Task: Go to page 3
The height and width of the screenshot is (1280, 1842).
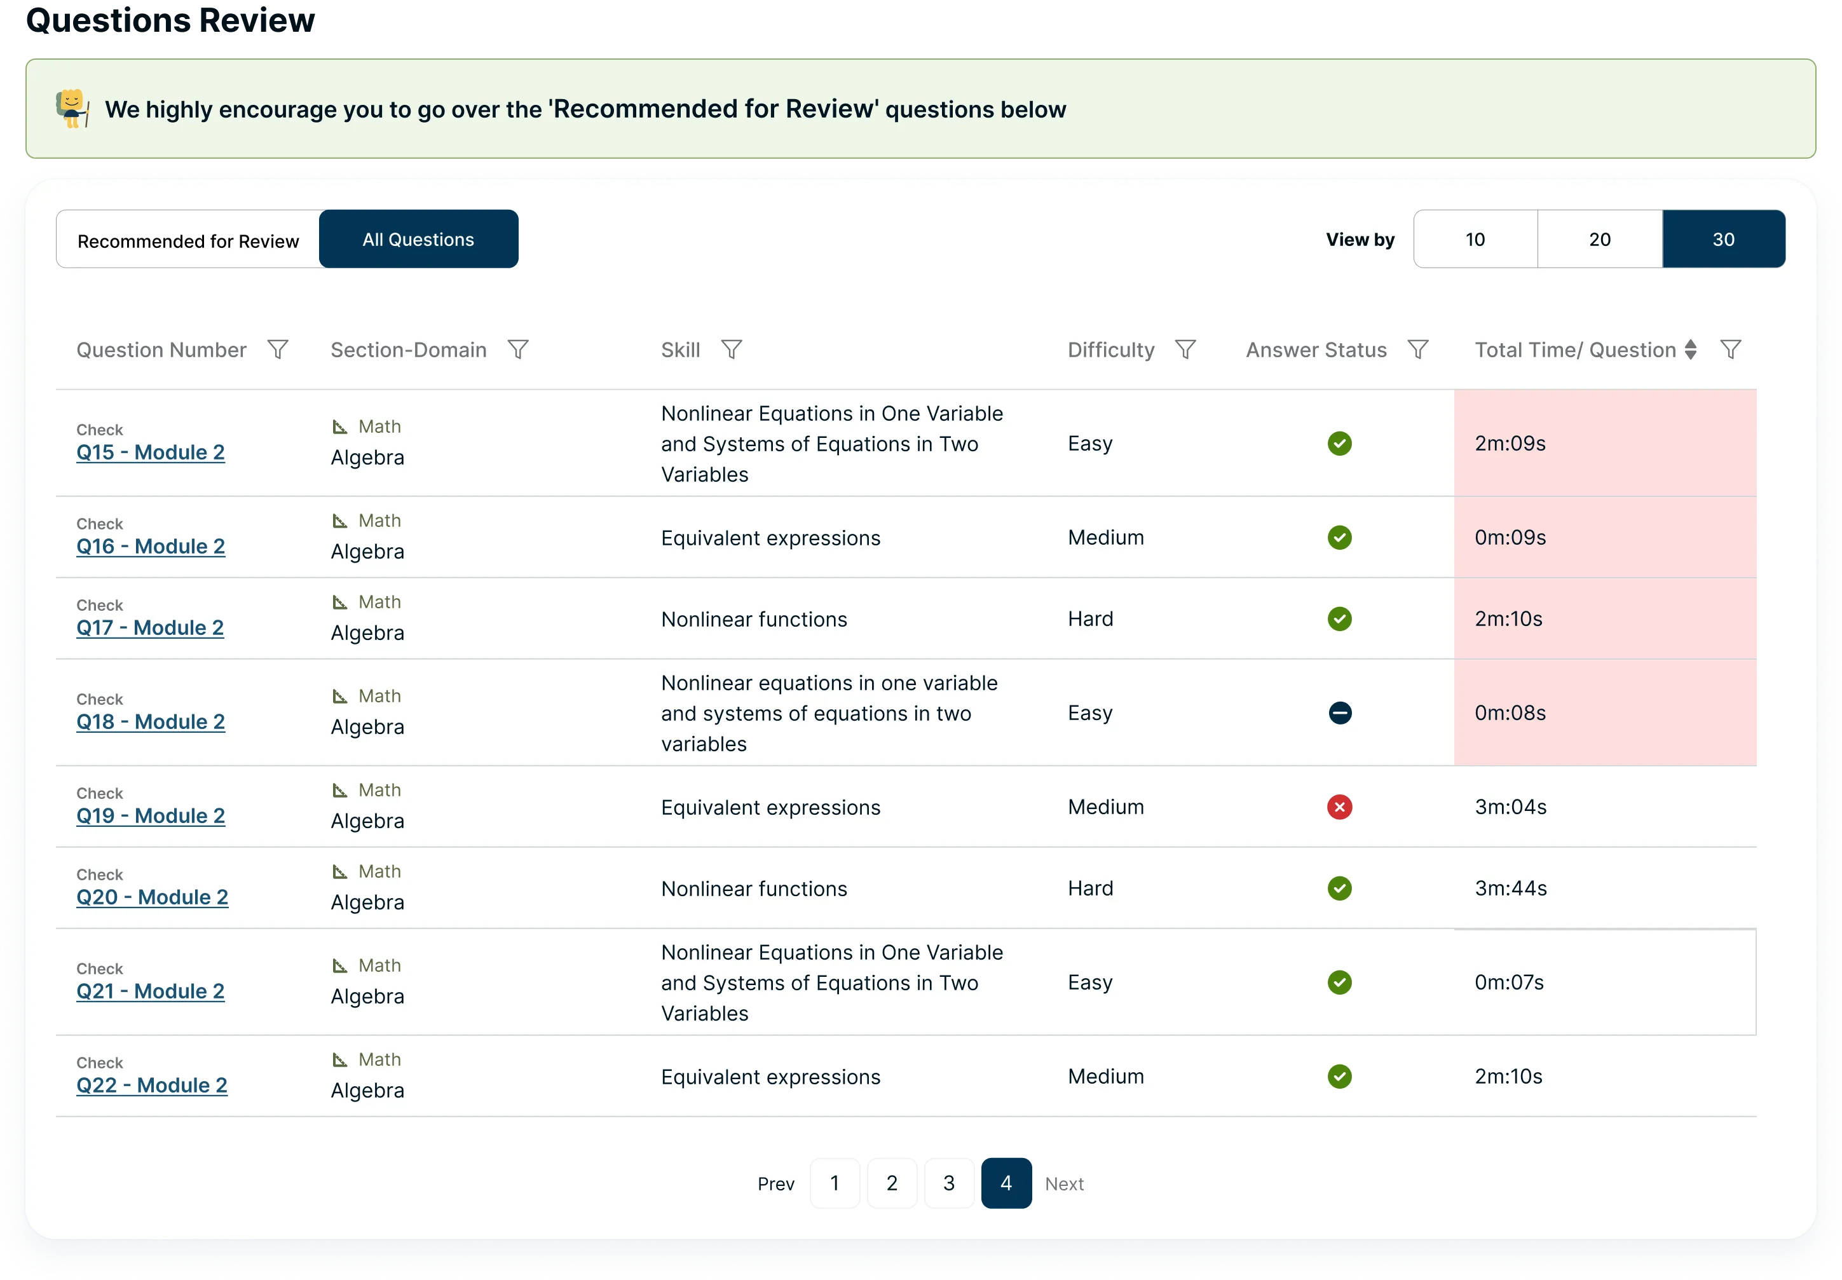Action: coord(949,1183)
